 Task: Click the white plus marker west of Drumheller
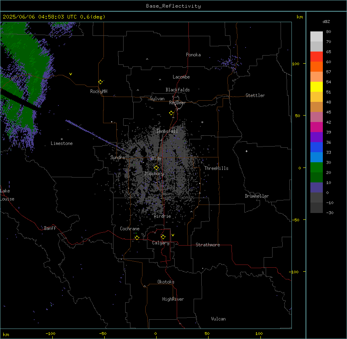point(246,151)
